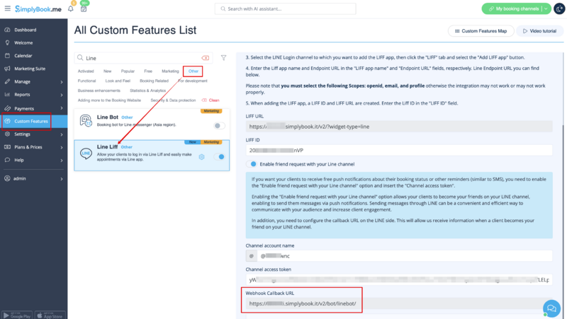
Task: Click the Line Liff feature icon
Action: point(86,153)
